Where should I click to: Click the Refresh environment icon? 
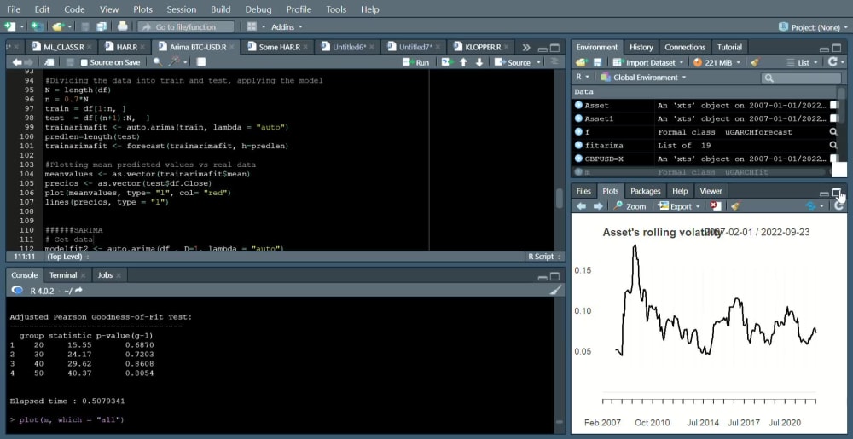pyautogui.click(x=833, y=62)
